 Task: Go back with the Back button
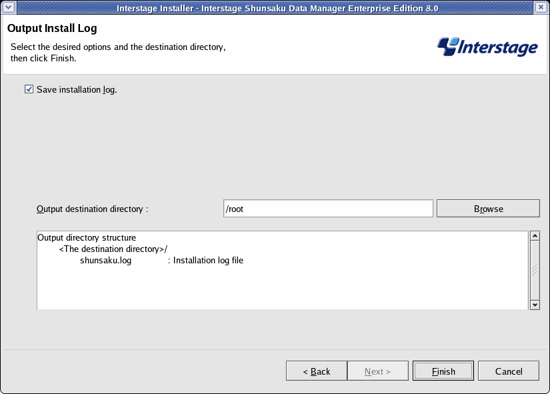317,371
